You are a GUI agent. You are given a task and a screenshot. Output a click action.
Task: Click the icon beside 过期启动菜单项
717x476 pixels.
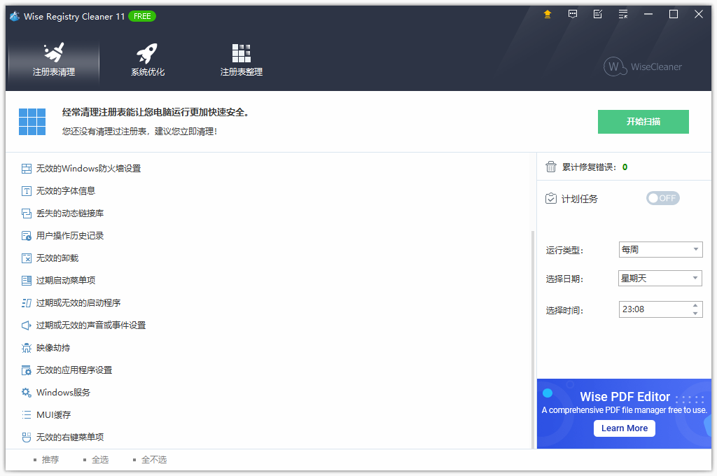point(27,281)
